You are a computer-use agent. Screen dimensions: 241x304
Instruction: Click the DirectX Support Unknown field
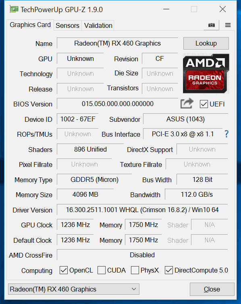[x=202, y=149]
